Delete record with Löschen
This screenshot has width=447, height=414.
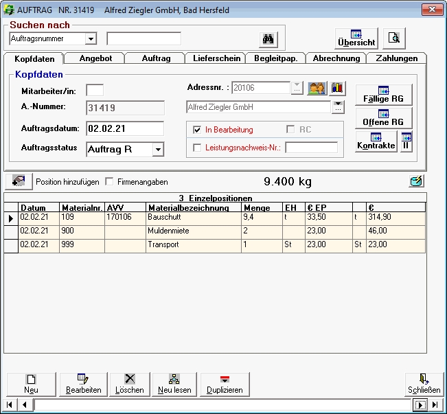point(130,384)
